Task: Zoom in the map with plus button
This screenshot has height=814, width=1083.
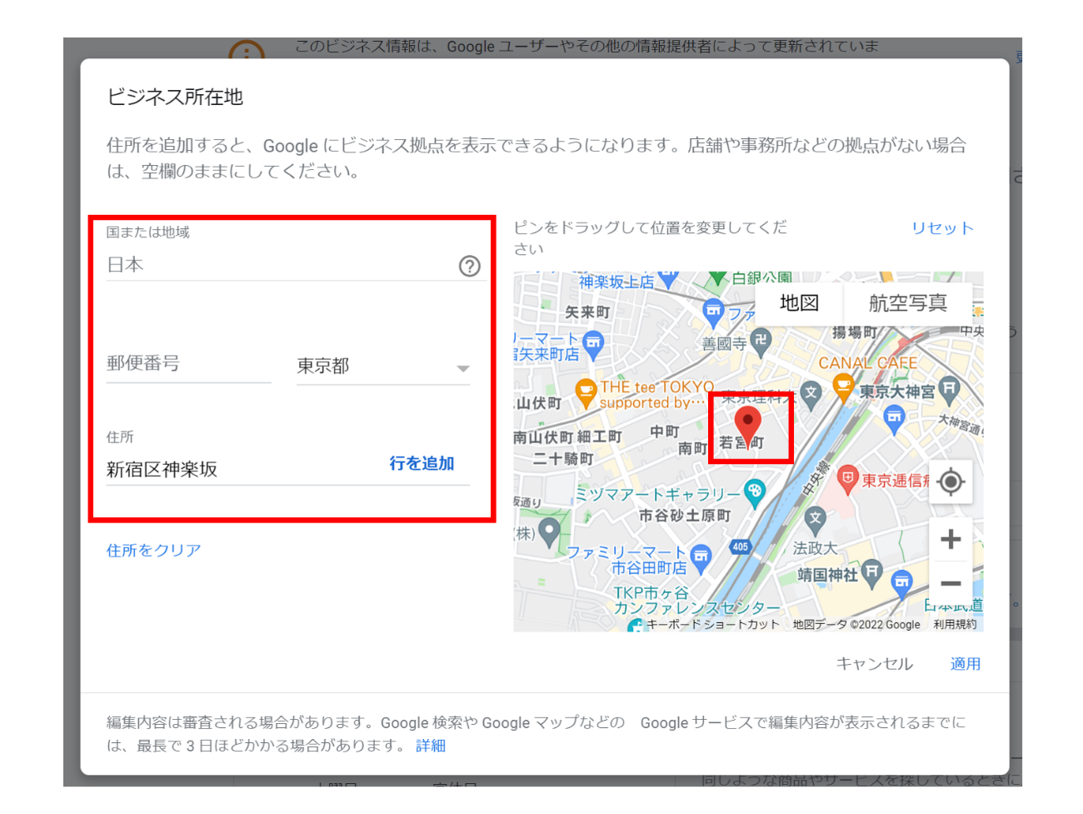Action: click(951, 539)
